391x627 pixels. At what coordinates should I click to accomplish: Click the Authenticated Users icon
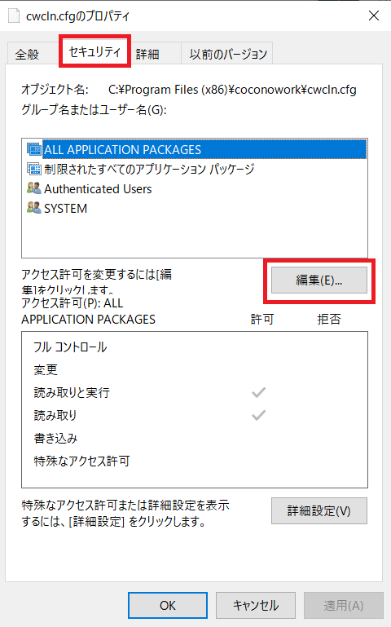34,188
